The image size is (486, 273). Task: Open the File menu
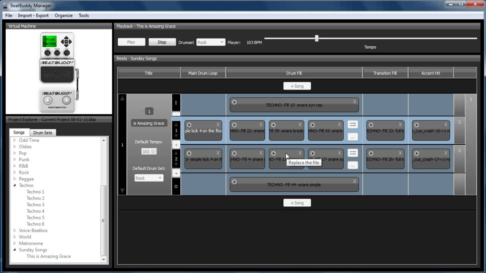click(x=9, y=16)
